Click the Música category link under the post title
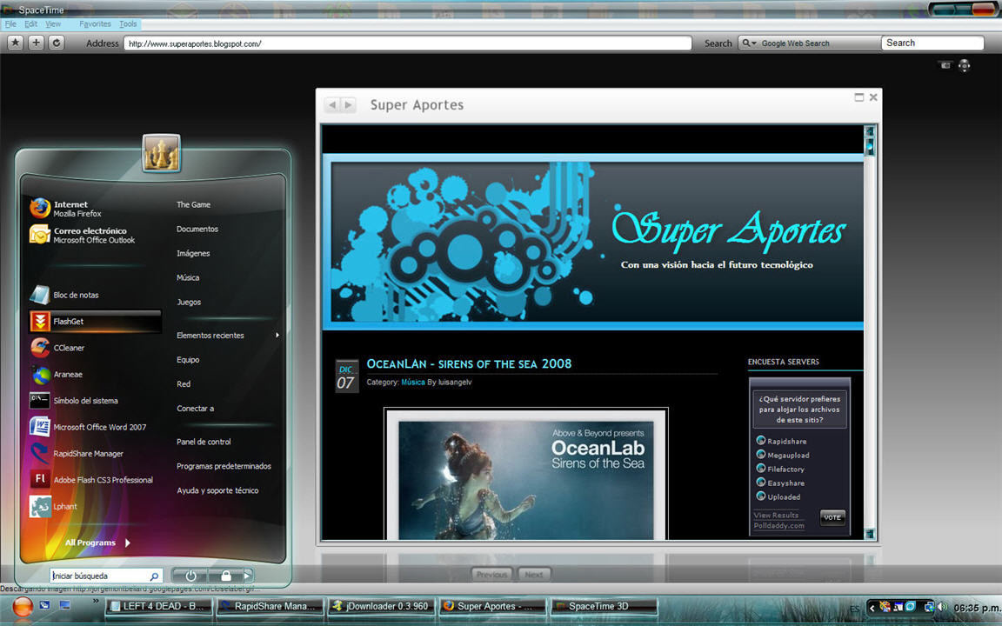This screenshot has width=1002, height=626. [x=413, y=382]
